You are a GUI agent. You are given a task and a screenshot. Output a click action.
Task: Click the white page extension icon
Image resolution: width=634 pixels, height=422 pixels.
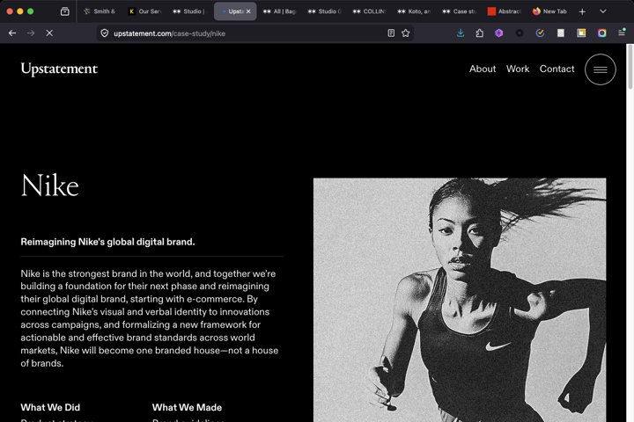(560, 33)
